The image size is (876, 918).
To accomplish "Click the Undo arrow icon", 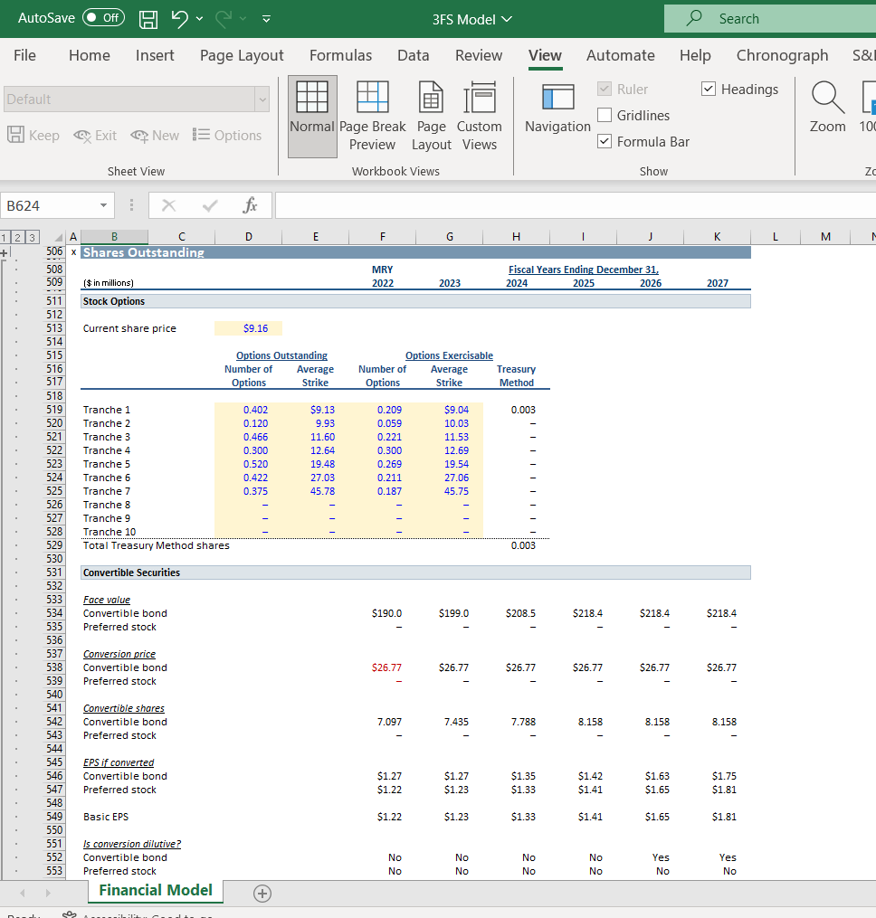I will [179, 18].
